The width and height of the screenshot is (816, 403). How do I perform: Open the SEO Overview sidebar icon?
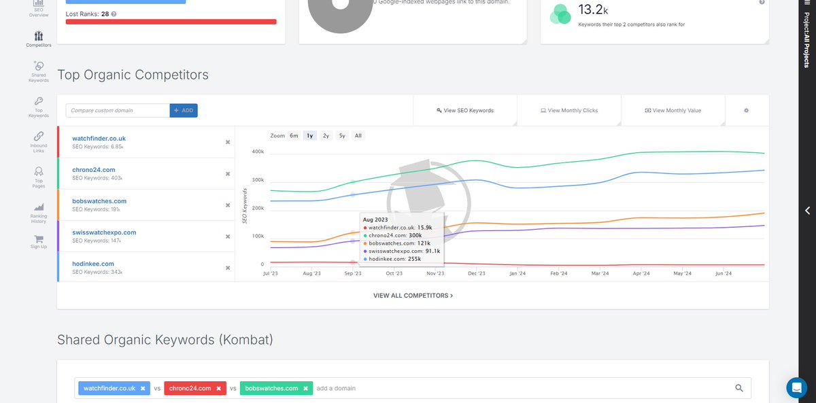(x=38, y=7)
